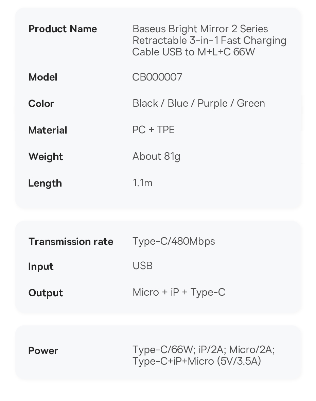
Task: Select the USB input value
Action: point(142,266)
